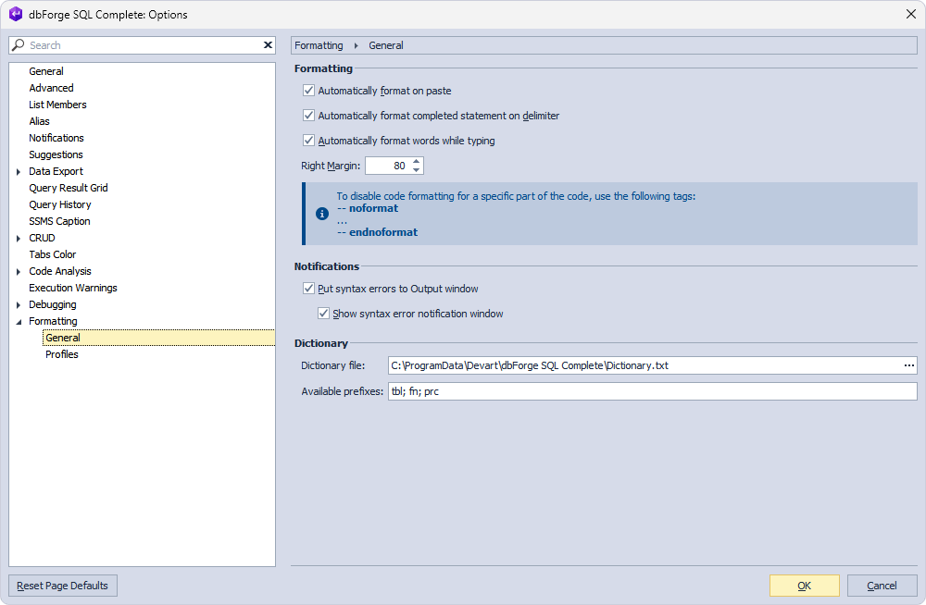Viewport: 926px width, 605px height.
Task: Click the dbForge app logo icon
Action: pos(16,14)
